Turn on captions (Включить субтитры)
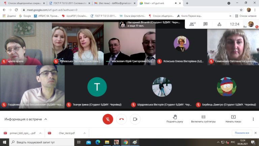Screen dimensions: 259x146 203,119
